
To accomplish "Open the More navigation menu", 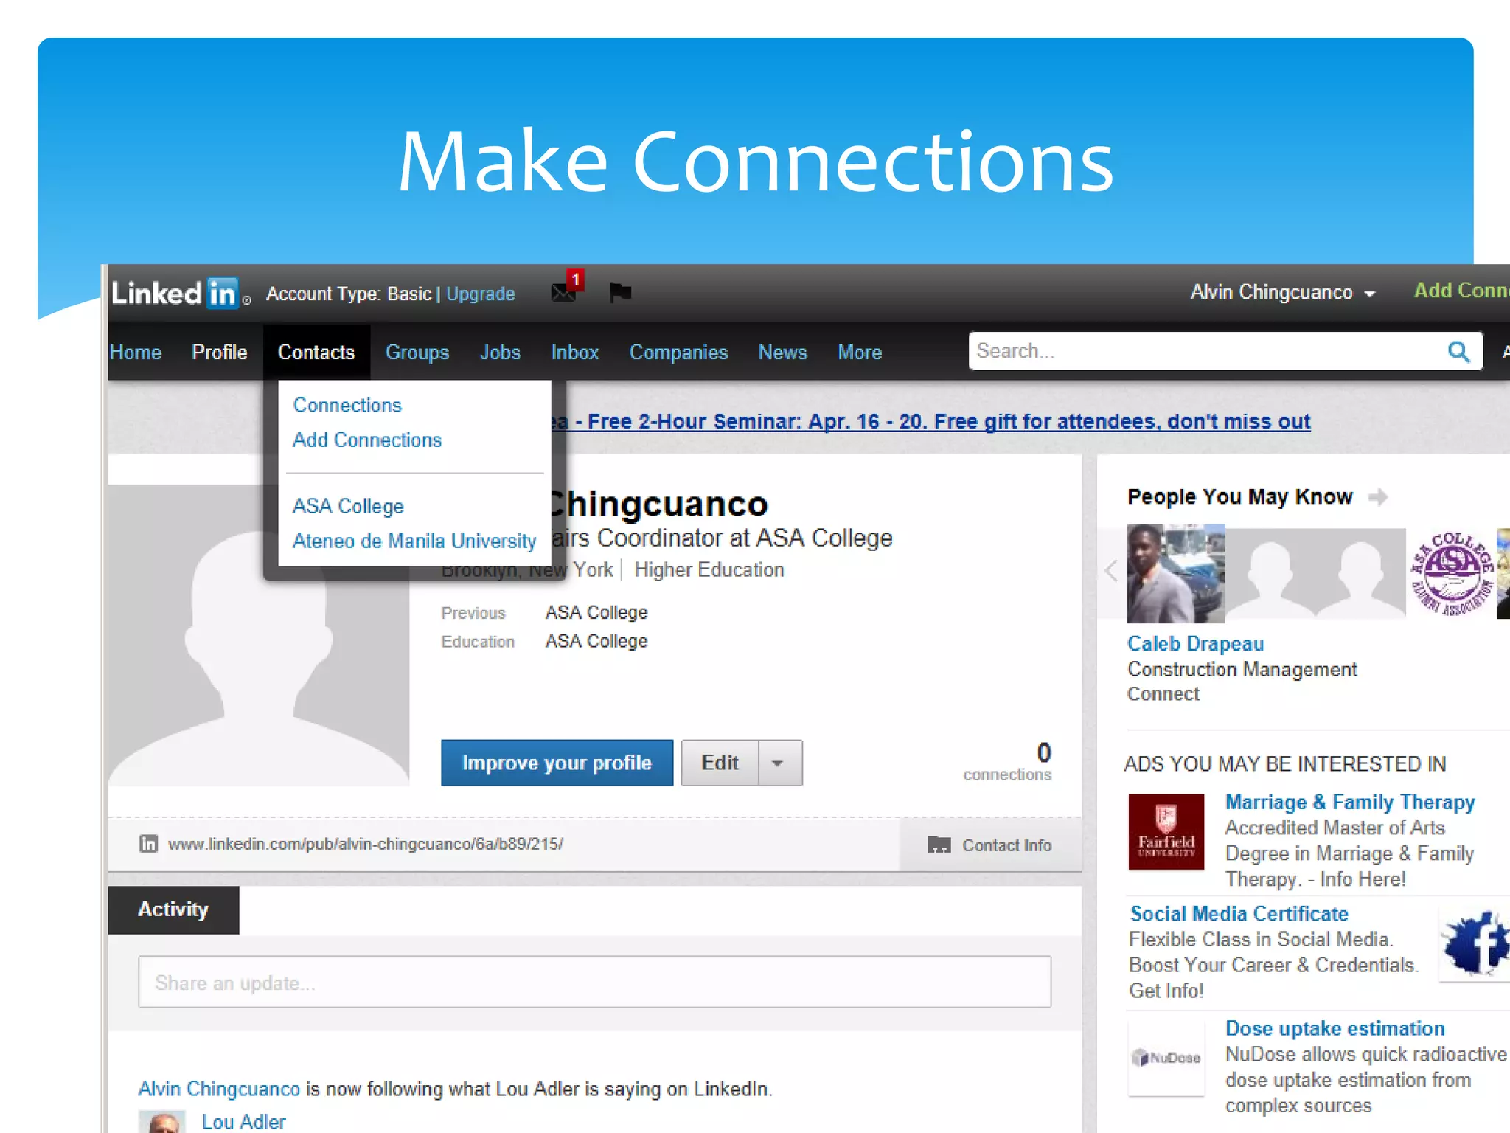I will [859, 353].
